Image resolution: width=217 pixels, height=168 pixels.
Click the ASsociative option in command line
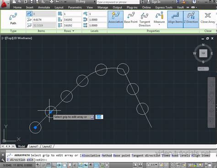point(91,155)
